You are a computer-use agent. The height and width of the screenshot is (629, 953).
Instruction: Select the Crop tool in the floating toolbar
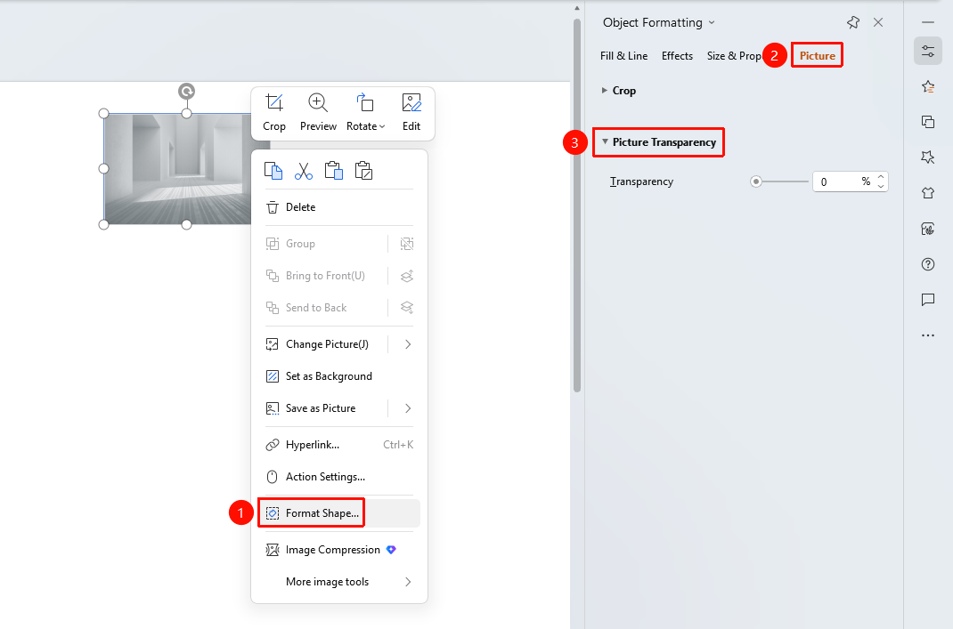click(274, 112)
